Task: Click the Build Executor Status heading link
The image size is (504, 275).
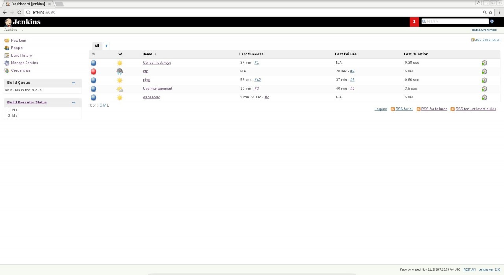Action: tap(27, 102)
